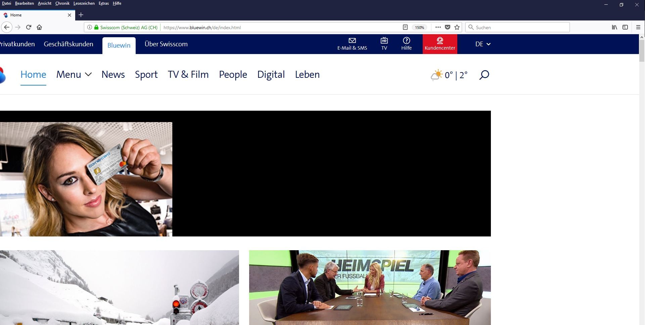Screen dimensions: 645x325
Task: Go to the Sport section
Action: (x=146, y=74)
